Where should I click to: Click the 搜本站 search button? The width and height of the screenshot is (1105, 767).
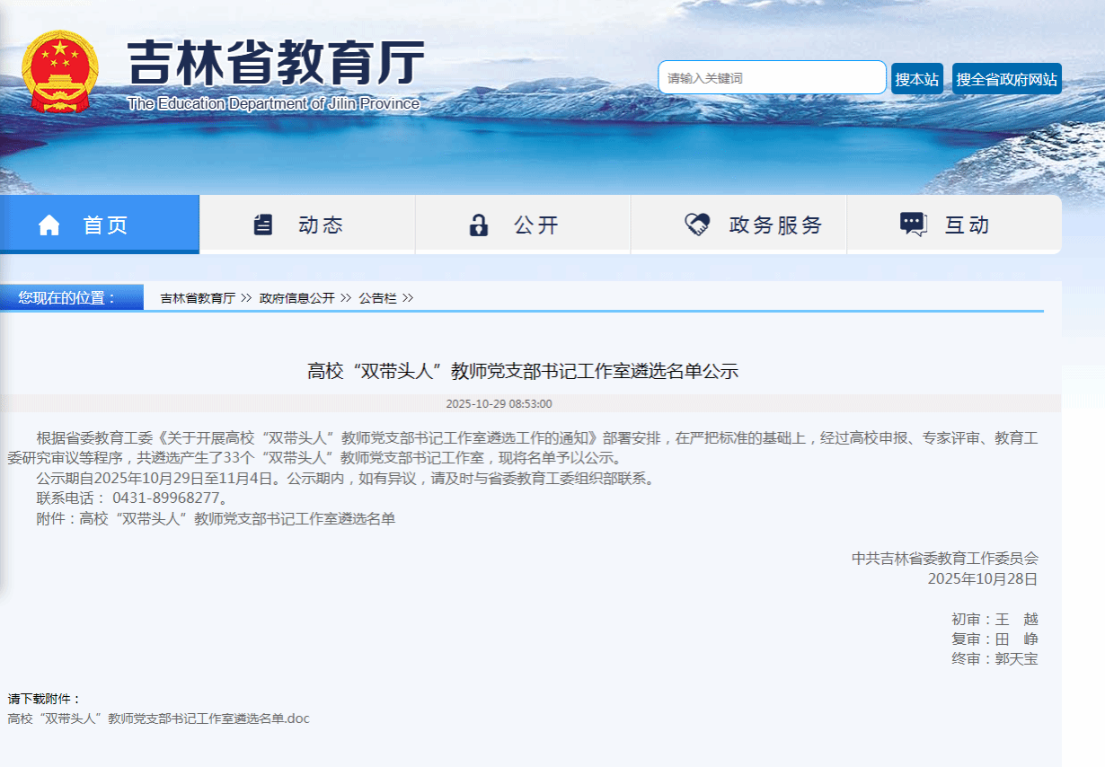[916, 78]
